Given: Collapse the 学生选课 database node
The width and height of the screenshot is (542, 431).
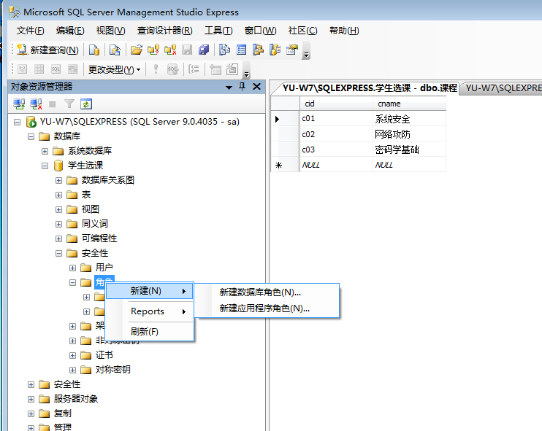Looking at the screenshot, I should 45,166.
